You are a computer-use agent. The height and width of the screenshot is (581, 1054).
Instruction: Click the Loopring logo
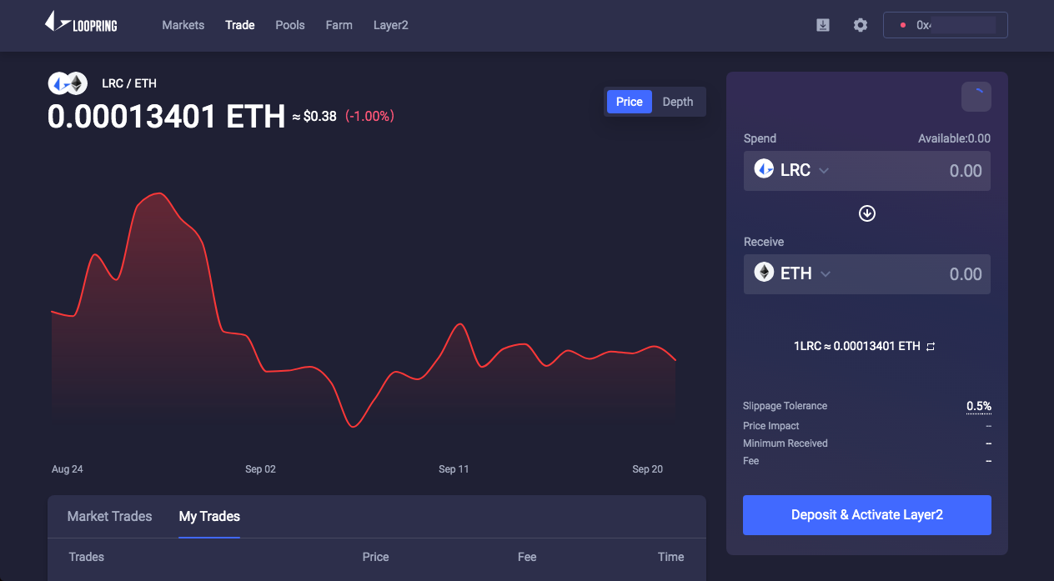click(81, 23)
